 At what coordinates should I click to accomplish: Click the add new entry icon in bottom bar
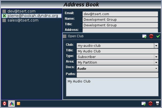pos(144,103)
